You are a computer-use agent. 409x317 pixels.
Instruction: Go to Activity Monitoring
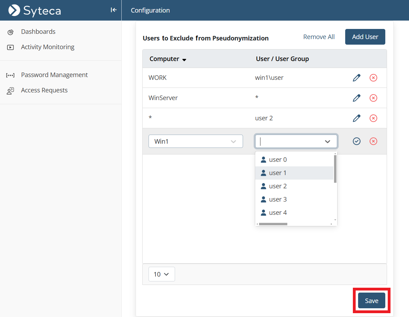[47, 47]
